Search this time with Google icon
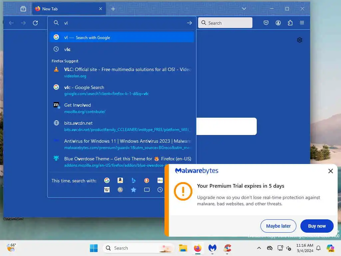Image resolution: width=341 pixels, height=256 pixels. pos(107,180)
